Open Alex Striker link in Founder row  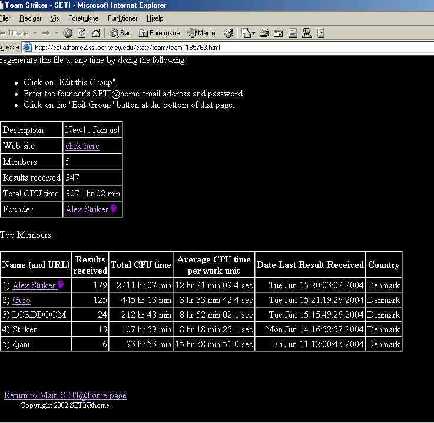click(x=87, y=209)
